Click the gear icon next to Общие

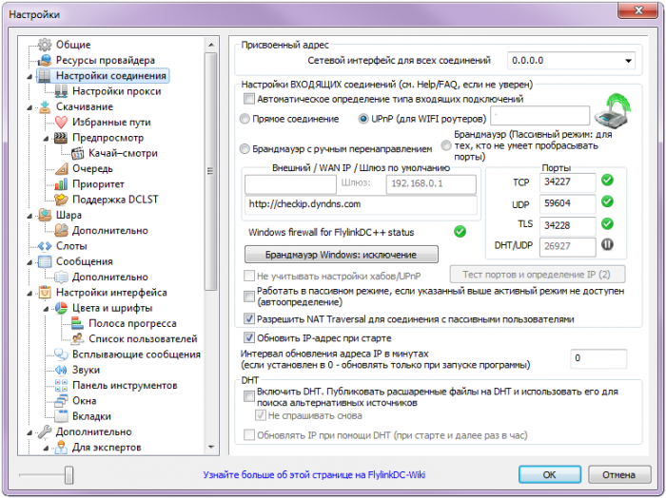(x=45, y=45)
